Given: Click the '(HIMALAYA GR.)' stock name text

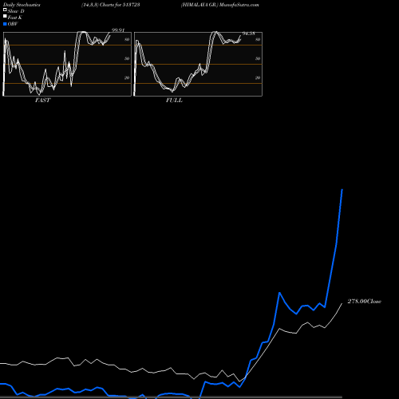Looking at the screenshot, I should click(199, 5).
